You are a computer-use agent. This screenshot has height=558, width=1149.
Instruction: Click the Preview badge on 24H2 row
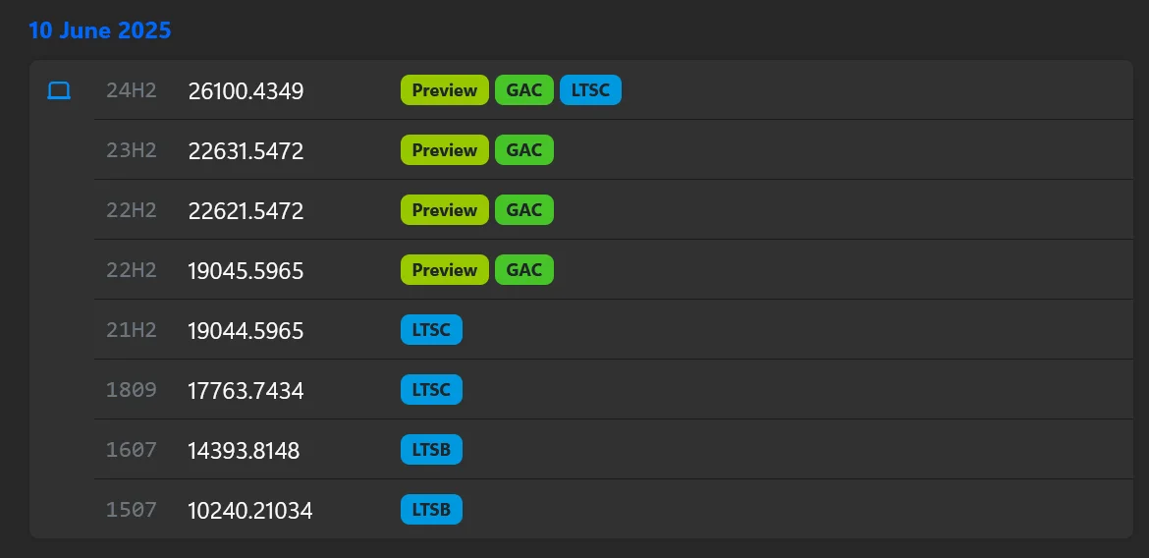click(444, 90)
